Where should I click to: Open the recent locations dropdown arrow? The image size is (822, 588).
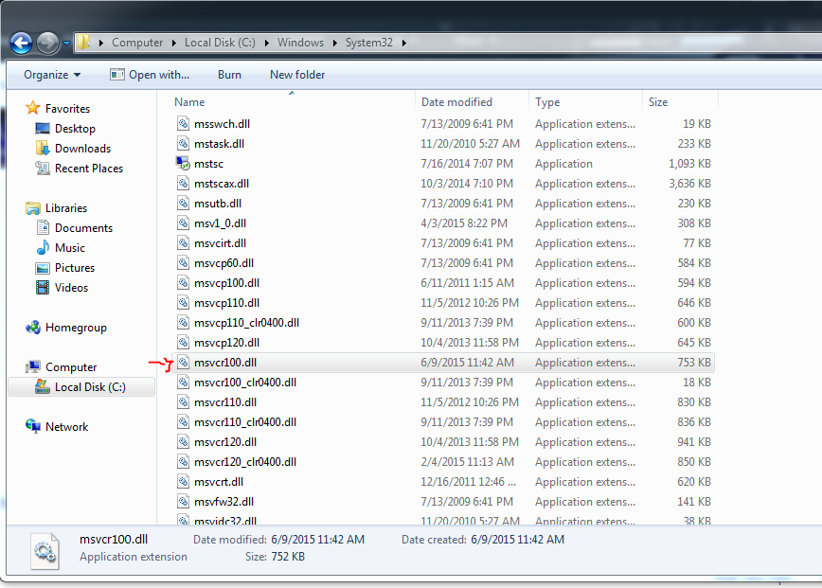click(66, 44)
